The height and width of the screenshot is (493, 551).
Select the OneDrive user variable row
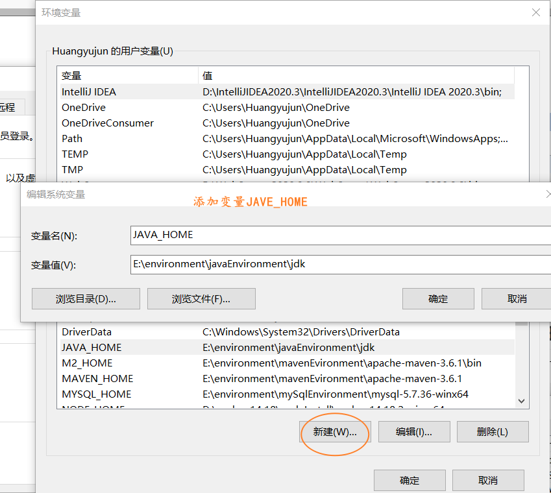(287, 108)
